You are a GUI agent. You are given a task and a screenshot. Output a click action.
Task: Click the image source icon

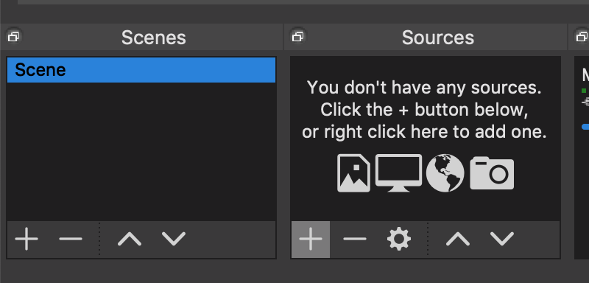click(x=353, y=173)
